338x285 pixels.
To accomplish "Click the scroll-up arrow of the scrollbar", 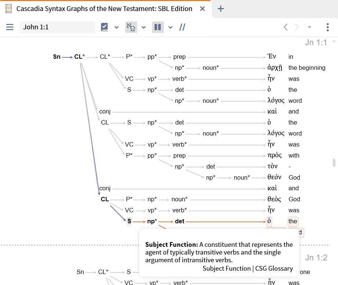I will point(334,41).
